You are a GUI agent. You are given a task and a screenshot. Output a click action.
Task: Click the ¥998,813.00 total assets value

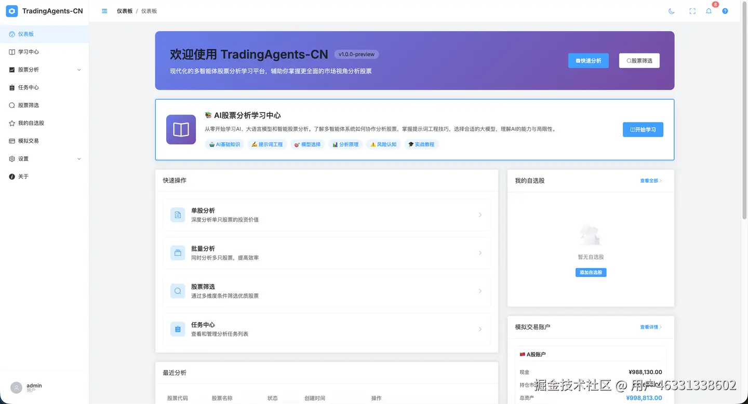(644, 398)
